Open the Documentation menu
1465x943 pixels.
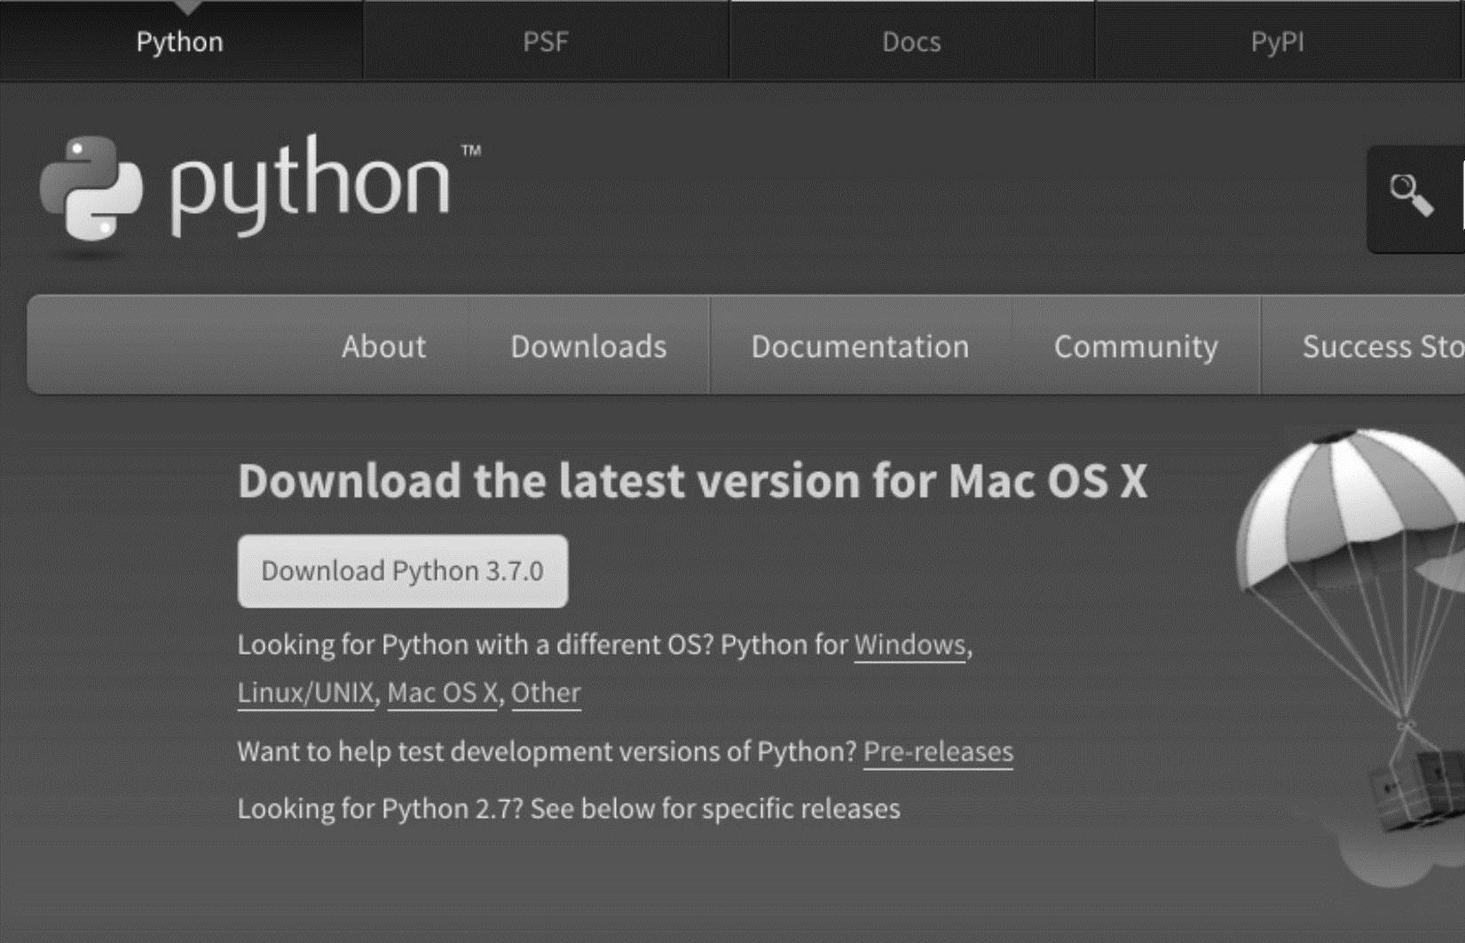click(x=860, y=346)
